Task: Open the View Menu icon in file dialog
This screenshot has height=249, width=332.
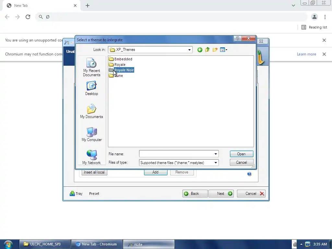Action: coord(224,50)
